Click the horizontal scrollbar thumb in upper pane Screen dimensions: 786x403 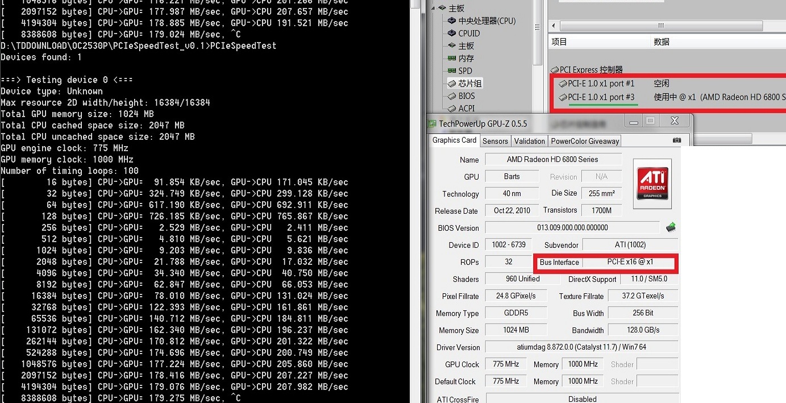[662, 26]
